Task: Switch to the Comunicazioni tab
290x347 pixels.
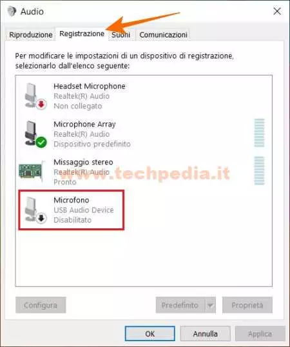Action: pos(163,35)
